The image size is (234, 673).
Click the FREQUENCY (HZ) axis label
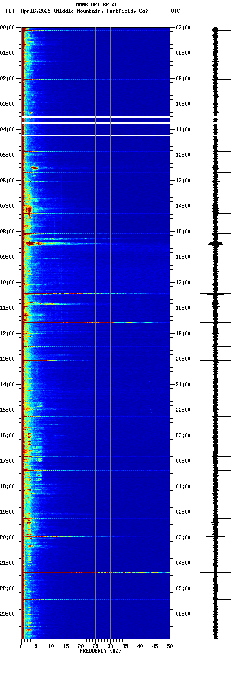click(100, 651)
